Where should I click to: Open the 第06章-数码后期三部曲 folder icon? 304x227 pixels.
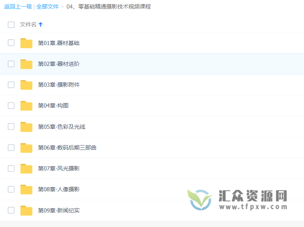click(x=26, y=147)
